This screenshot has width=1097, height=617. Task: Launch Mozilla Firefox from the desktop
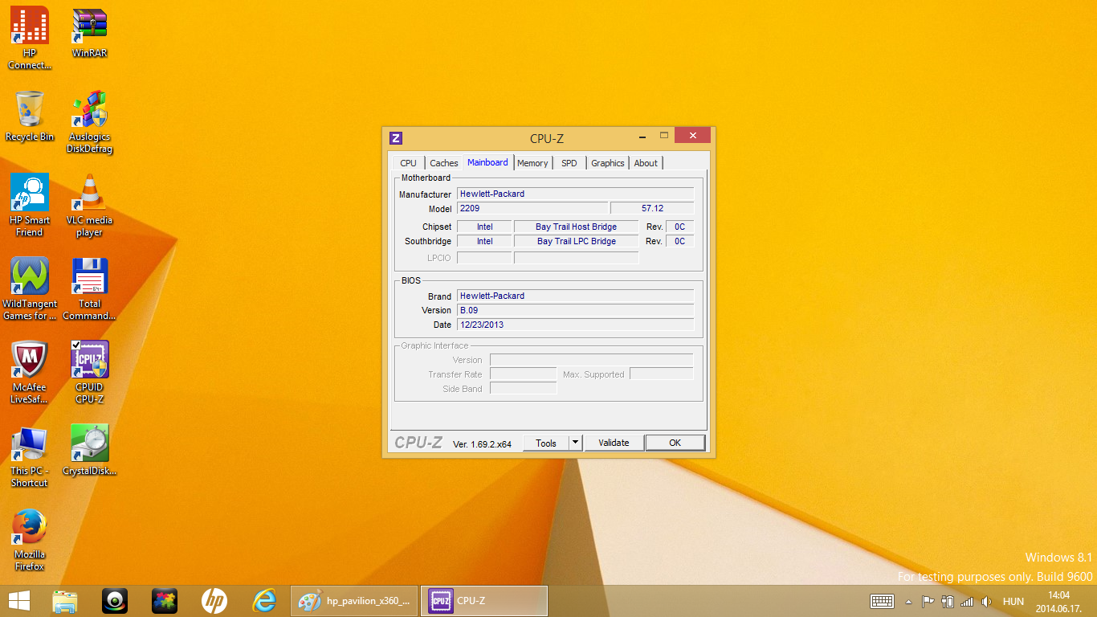pyautogui.click(x=30, y=528)
